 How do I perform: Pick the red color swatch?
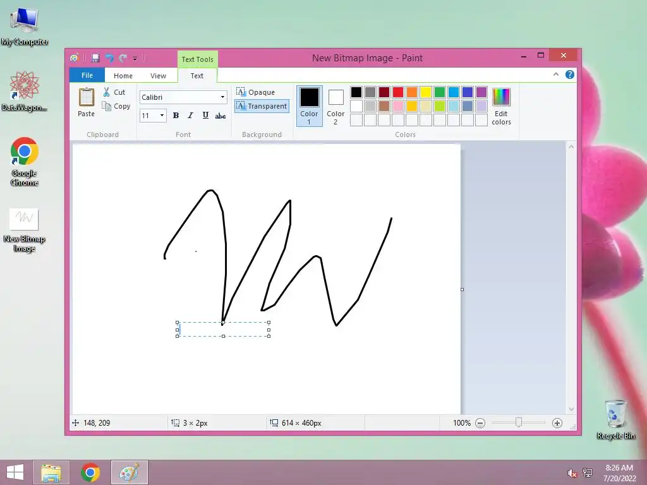(x=398, y=92)
